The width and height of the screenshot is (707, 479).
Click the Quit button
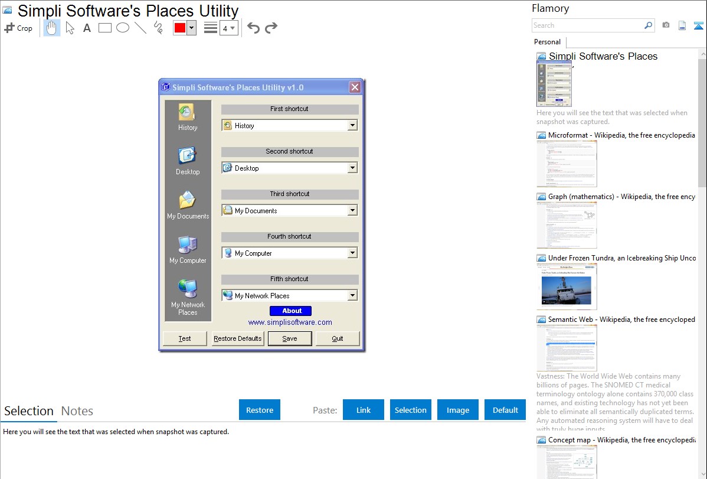pyautogui.click(x=337, y=338)
